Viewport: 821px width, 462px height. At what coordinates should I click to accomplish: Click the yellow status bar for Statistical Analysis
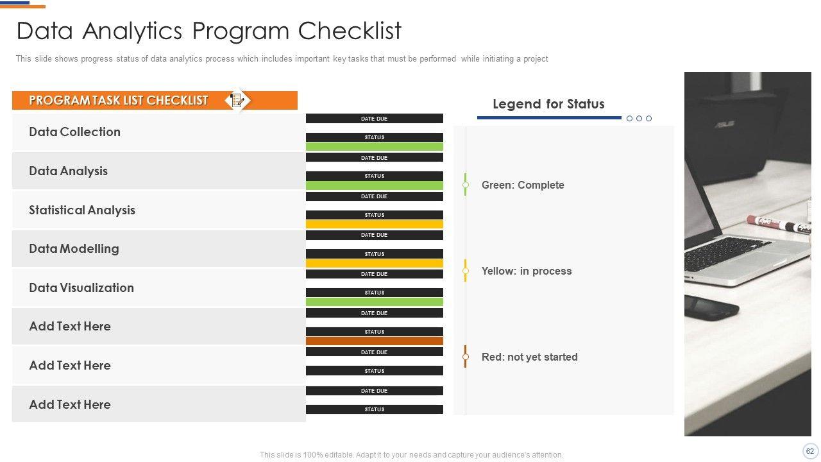coord(374,225)
